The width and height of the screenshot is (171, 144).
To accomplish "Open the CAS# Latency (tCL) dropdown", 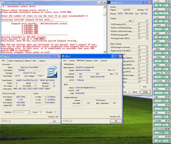I will pos(147,24).
